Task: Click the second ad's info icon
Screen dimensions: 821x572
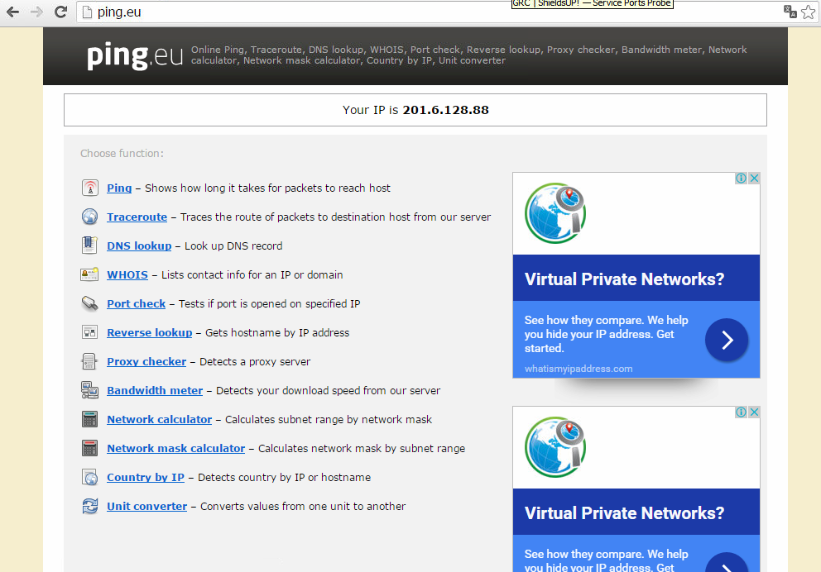Action: 741,412
